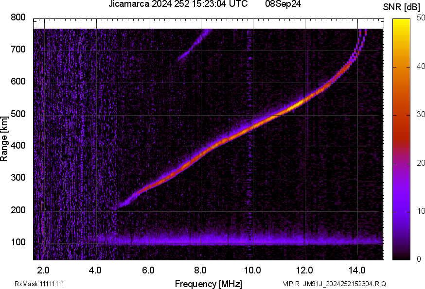Click the 800 tick on Range axis
The width and height of the screenshot is (425, 289).
(18, 17)
